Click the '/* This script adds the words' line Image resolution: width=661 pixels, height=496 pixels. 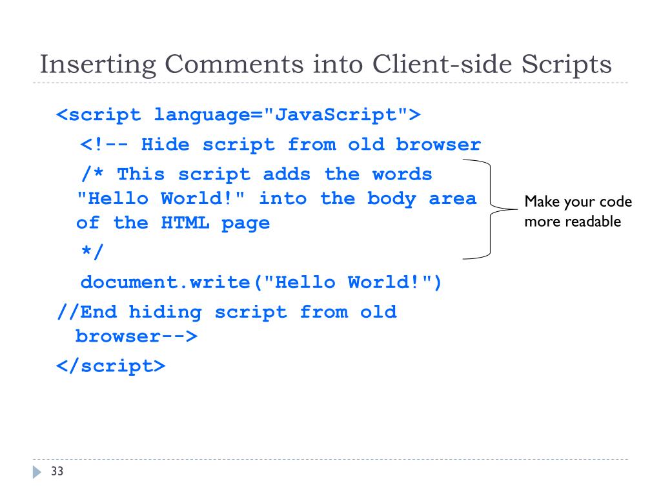(257, 174)
